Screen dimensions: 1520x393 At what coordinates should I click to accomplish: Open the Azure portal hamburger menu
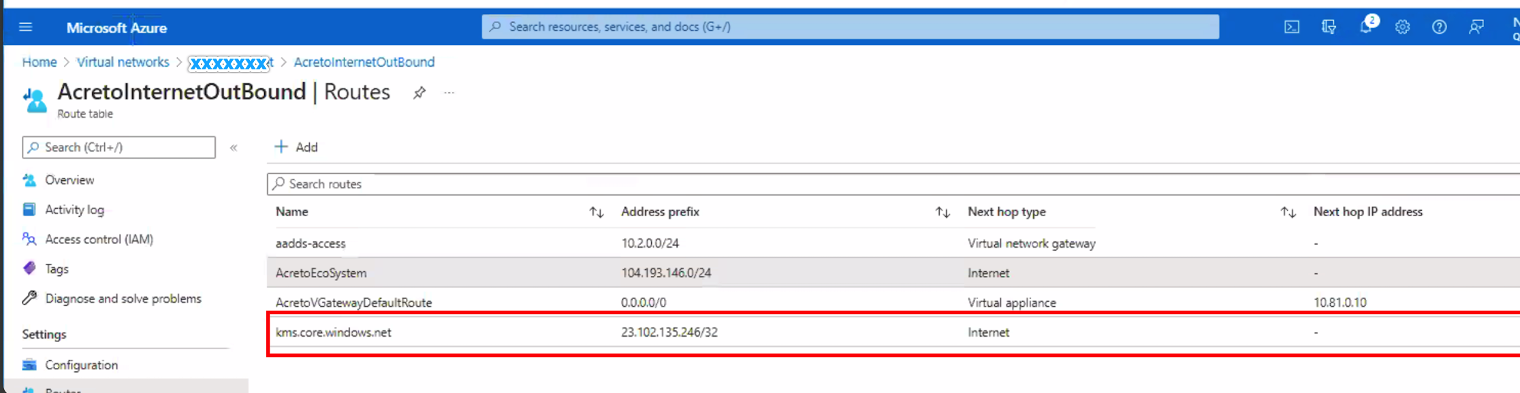coord(25,27)
